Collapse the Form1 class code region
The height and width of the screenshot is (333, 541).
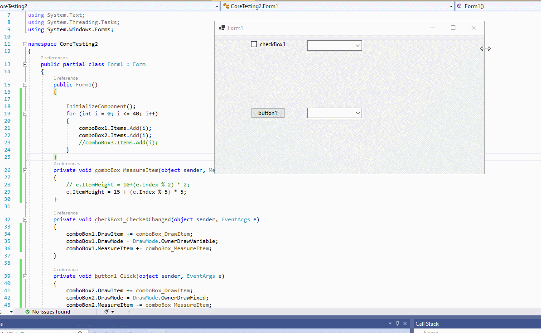[25, 64]
